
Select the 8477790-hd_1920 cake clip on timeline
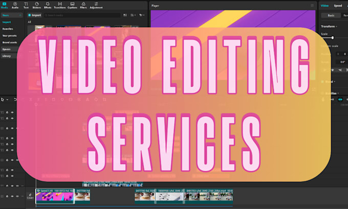[145, 196]
